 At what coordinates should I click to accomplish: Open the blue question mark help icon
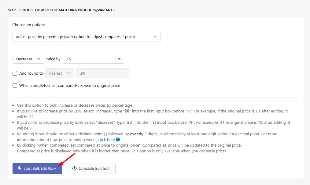pyautogui.click(x=118, y=140)
